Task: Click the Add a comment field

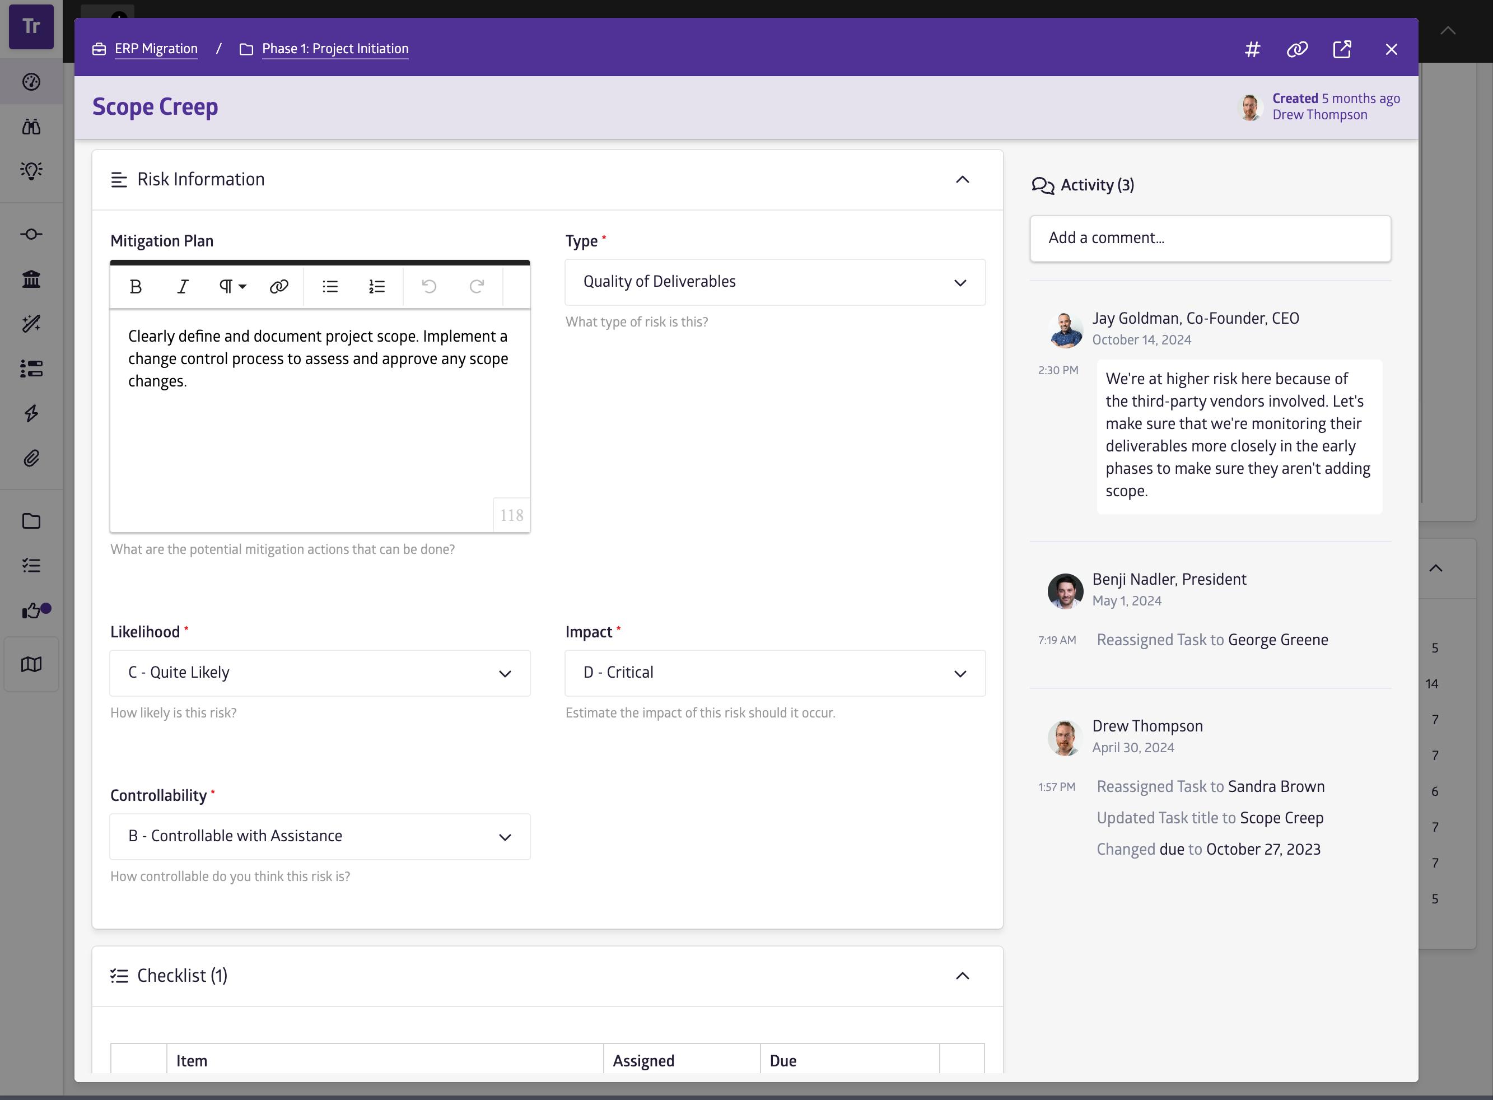Action: (1210, 239)
